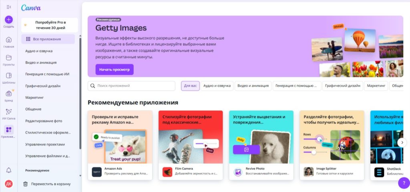The image size is (410, 192).
Task: Open the ДК account avatar
Action: 9,184
